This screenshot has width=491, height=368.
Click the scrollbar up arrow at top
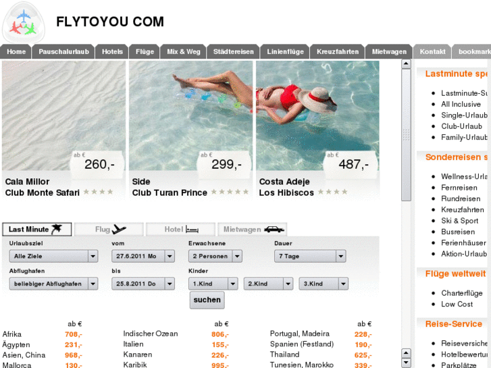406,64
